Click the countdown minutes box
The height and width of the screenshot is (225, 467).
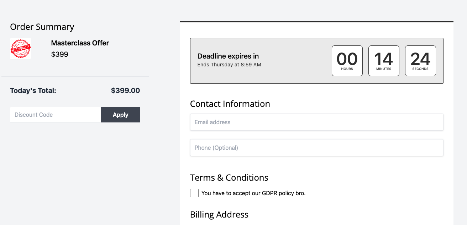(384, 61)
